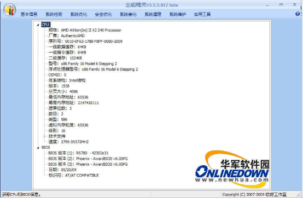Image resolution: width=303 pixels, height=198 pixels.
Task: Expand the 技术支持 tree node
Action: [x=45, y=136]
